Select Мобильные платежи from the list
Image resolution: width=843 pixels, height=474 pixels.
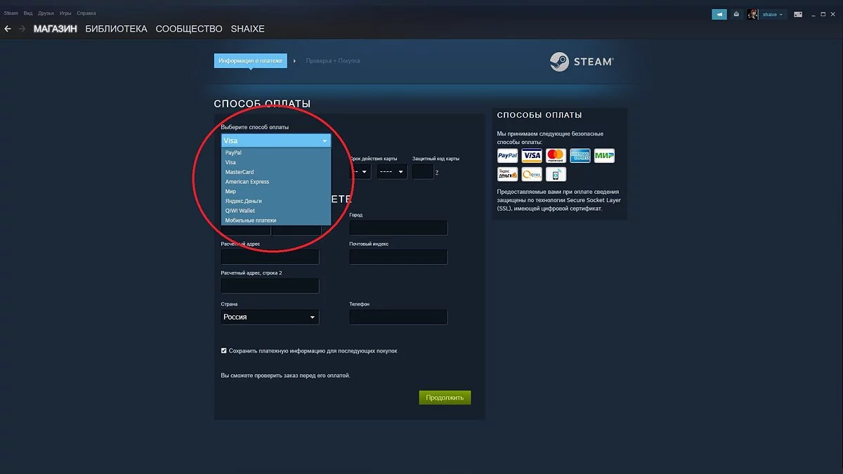(x=275, y=220)
